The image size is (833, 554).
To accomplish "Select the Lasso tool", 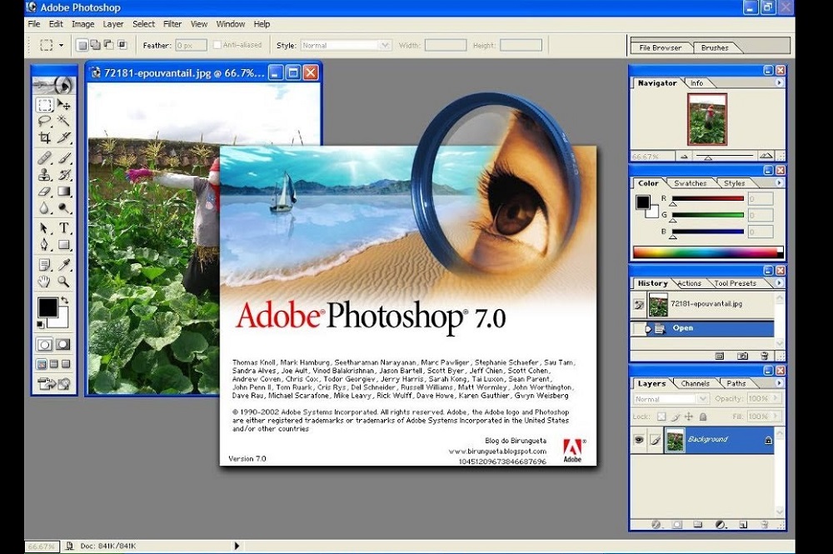I will pos(45,121).
